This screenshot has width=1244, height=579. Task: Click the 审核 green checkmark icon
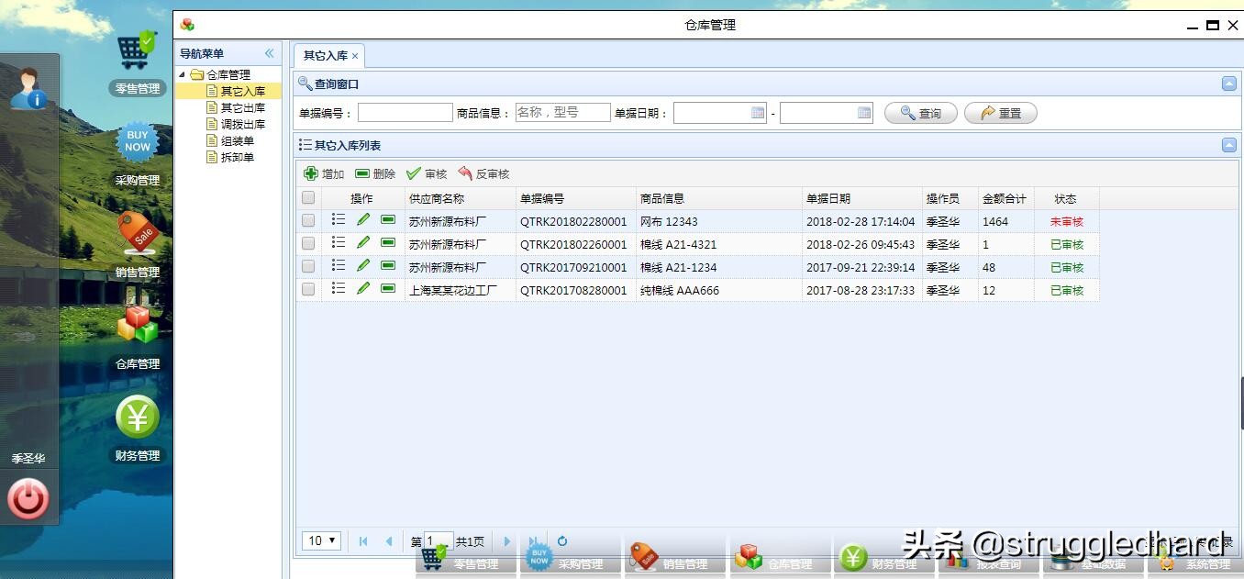pos(414,173)
